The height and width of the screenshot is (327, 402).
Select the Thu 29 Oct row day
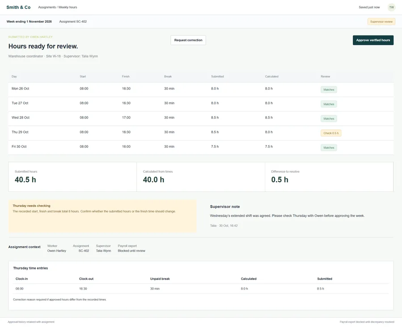[x=20, y=132]
